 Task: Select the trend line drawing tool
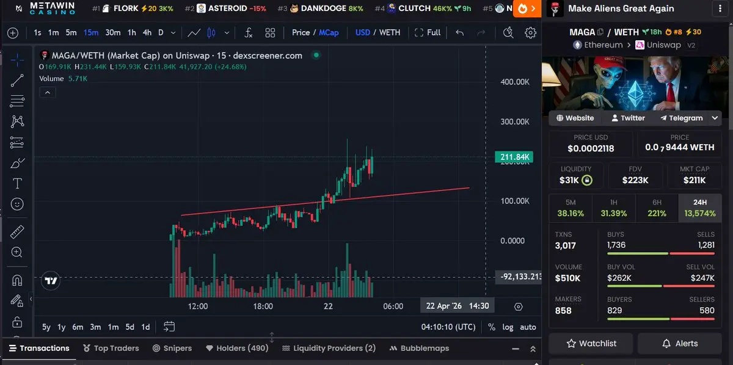[x=17, y=80]
